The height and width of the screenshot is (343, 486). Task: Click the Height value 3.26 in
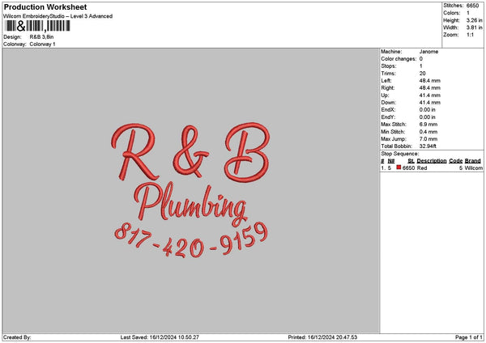pyautogui.click(x=474, y=20)
